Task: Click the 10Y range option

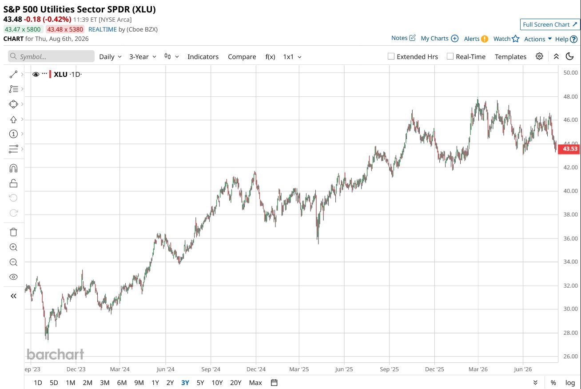Action: pos(217,383)
